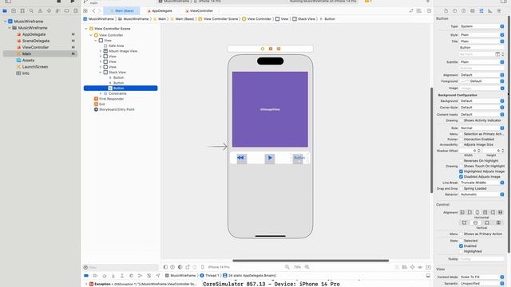
Task: Show the History inspector
Action: point(454,10)
